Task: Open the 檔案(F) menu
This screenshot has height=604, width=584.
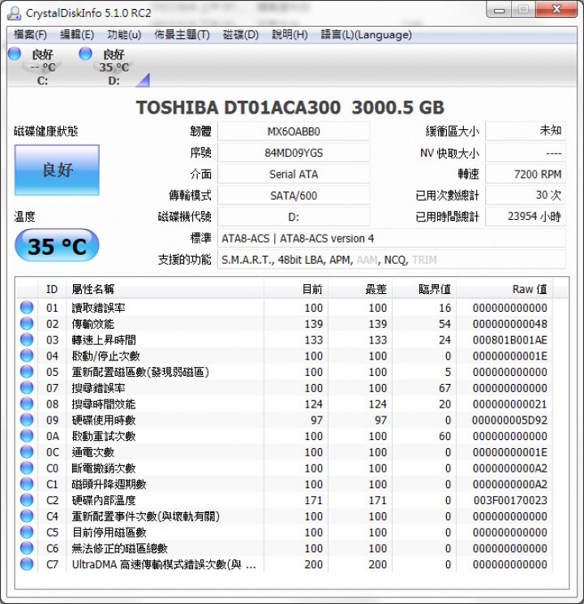Action: pos(30,35)
